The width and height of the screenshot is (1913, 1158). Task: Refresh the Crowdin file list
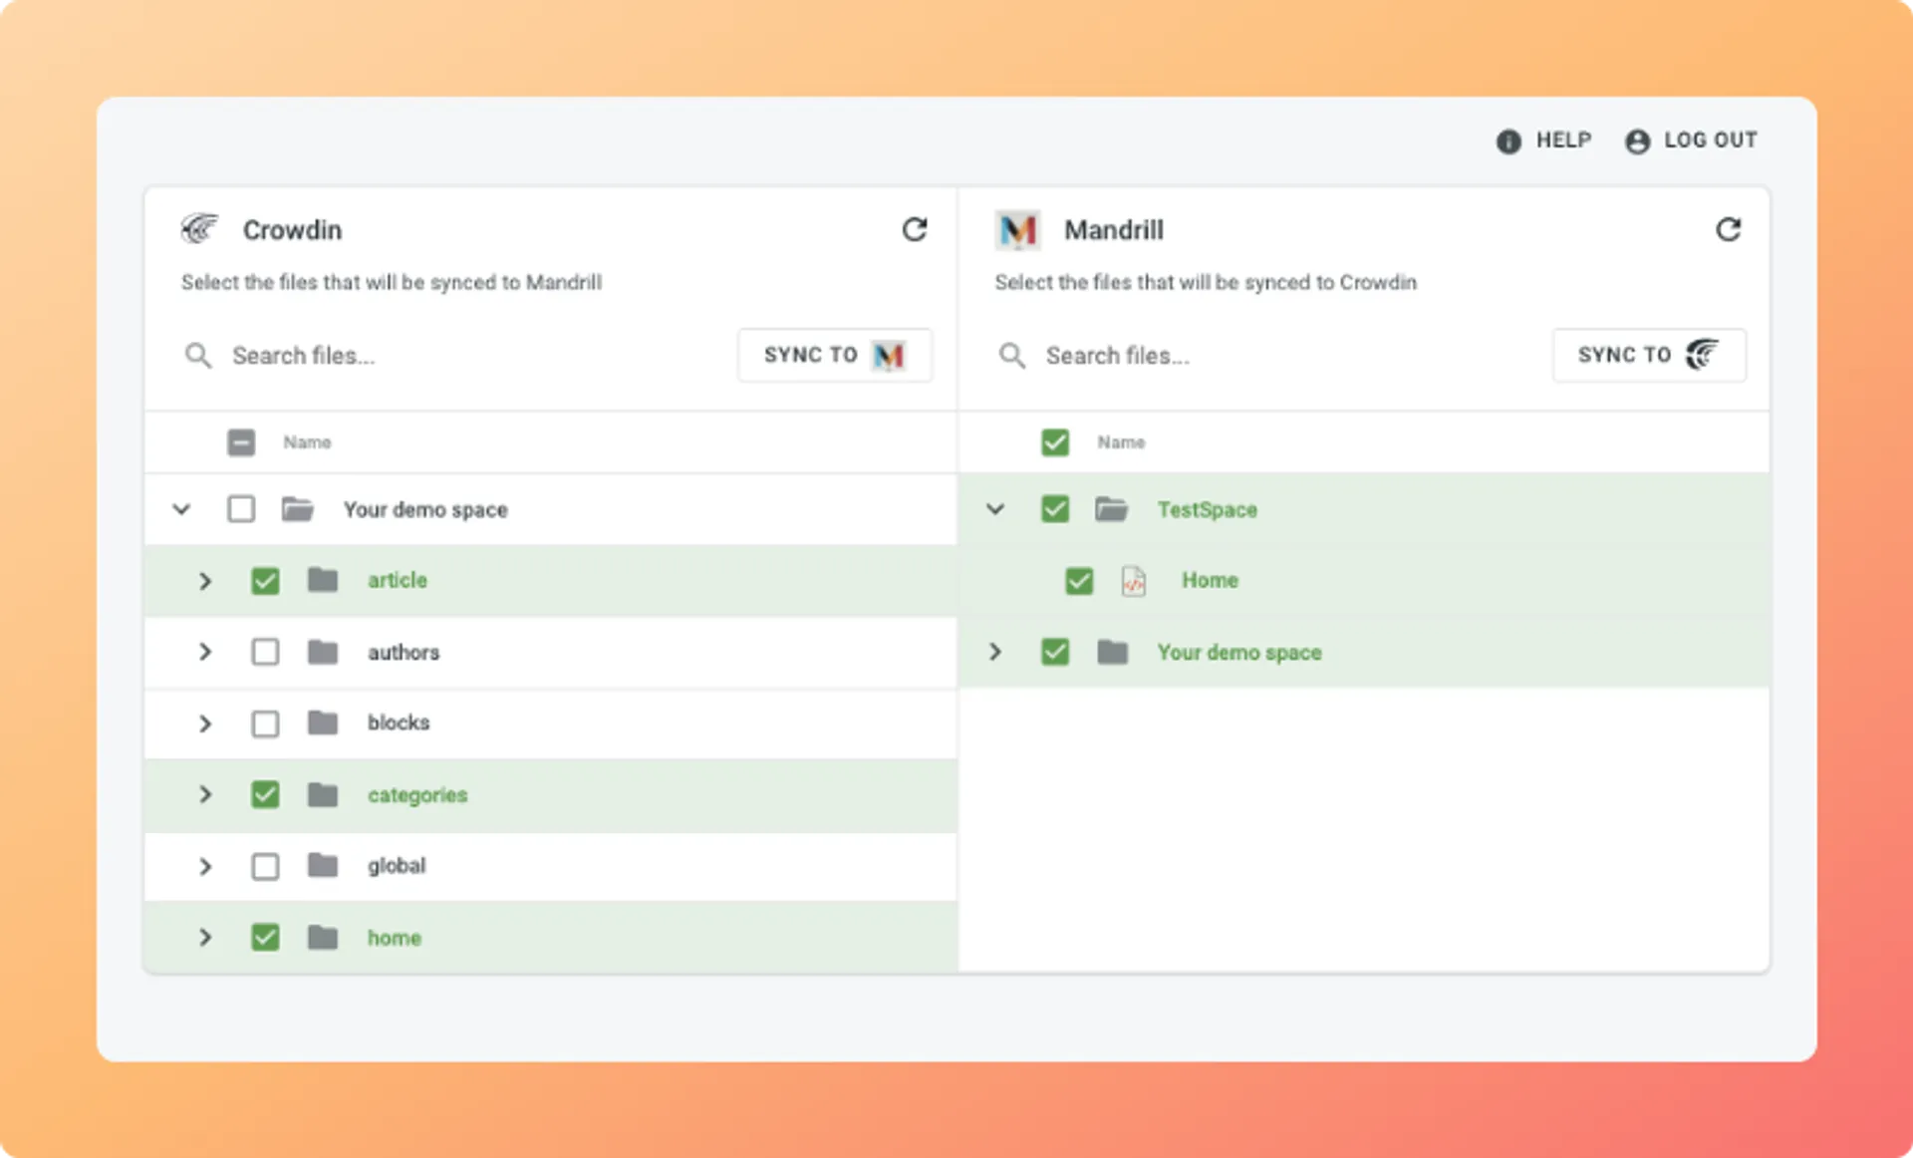pos(914,230)
